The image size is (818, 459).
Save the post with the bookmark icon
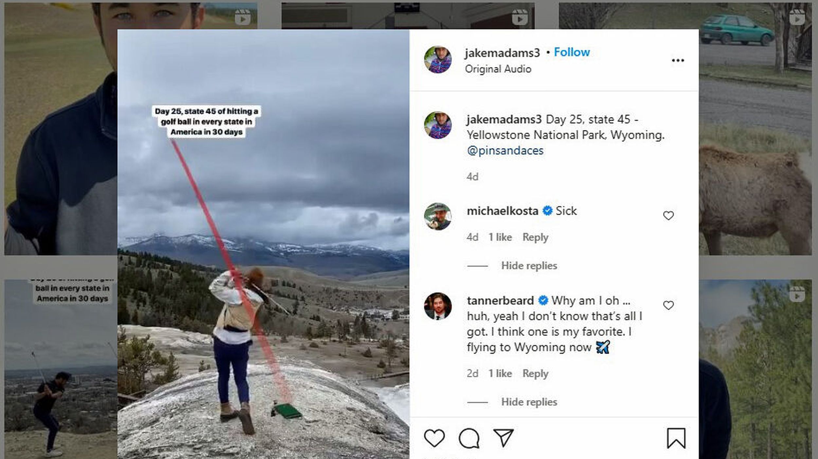tap(676, 438)
